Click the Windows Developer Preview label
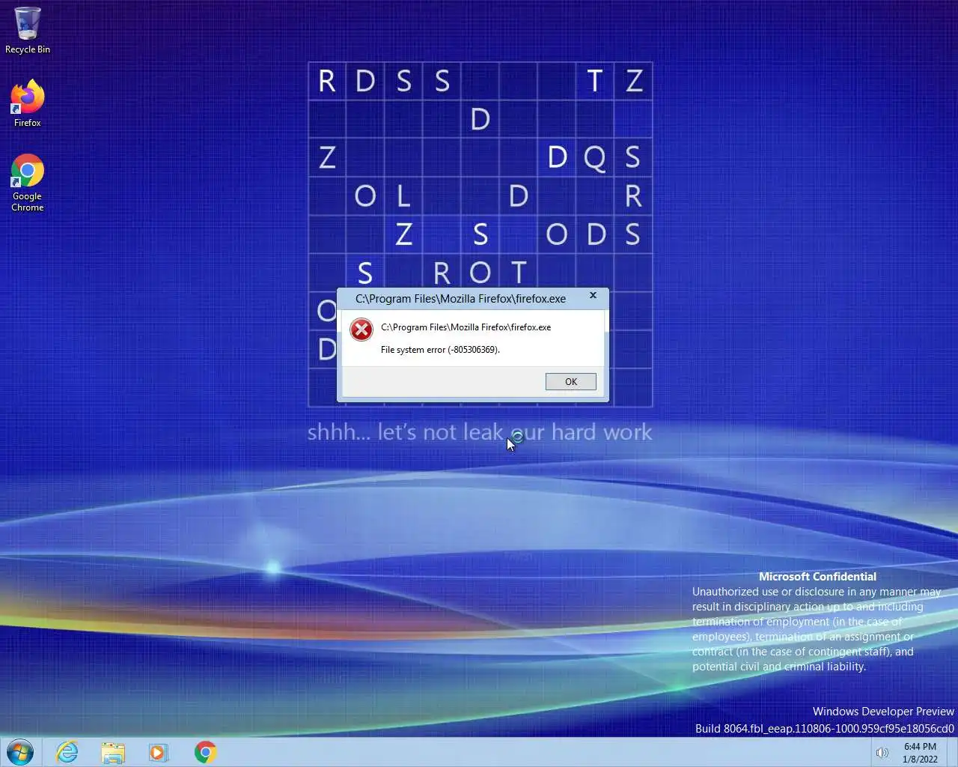This screenshot has height=767, width=958. coord(883,712)
